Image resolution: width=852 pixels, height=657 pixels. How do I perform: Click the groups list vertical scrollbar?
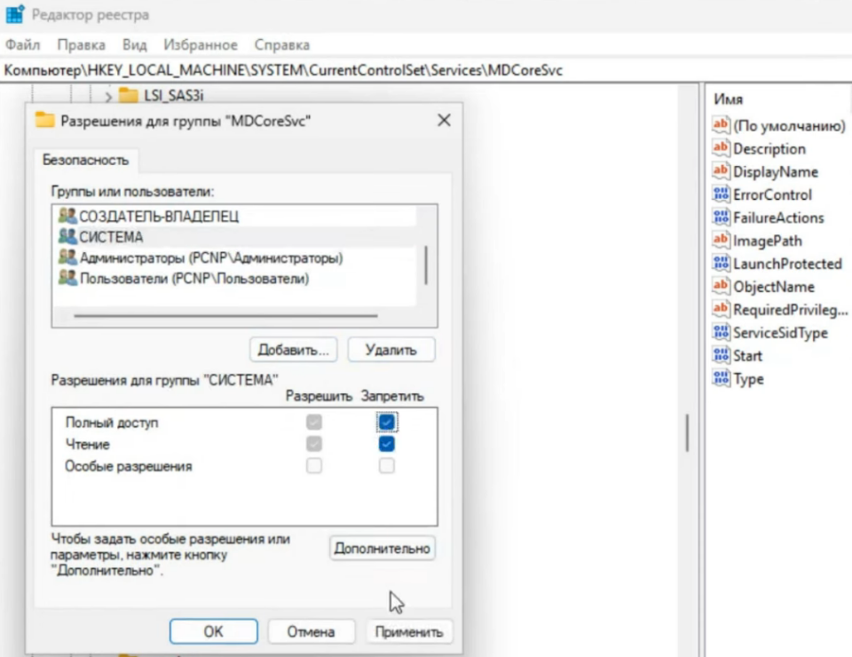pyautogui.click(x=427, y=264)
